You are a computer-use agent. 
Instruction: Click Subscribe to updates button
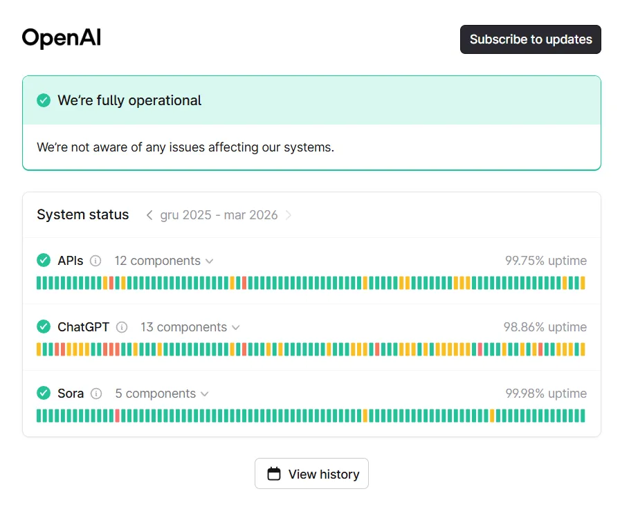coord(531,39)
